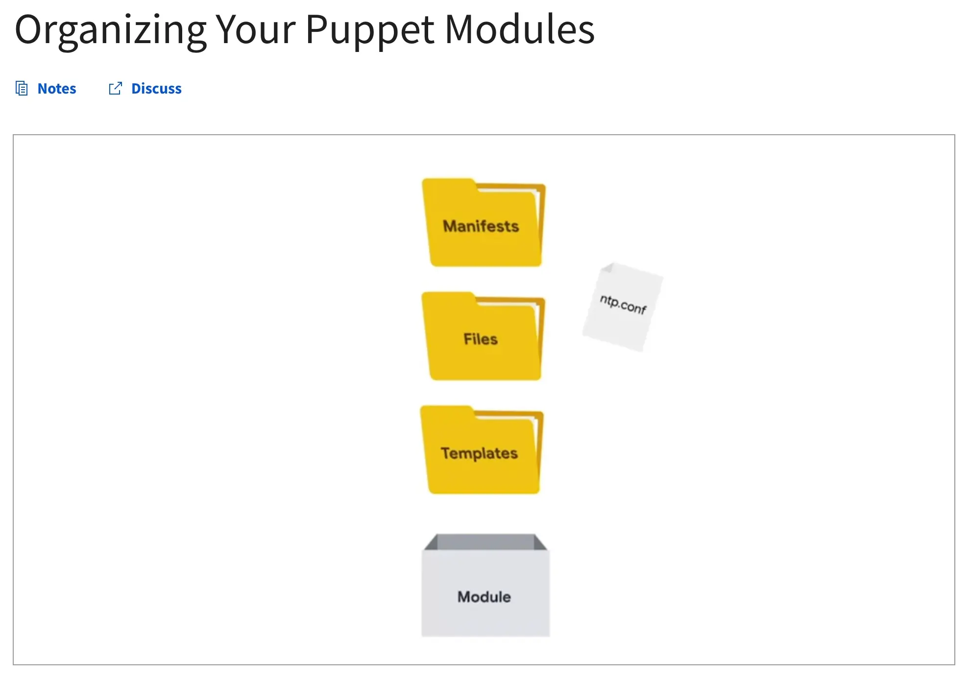The image size is (970, 679).
Task: Click the 'Module' text label
Action: click(x=484, y=597)
